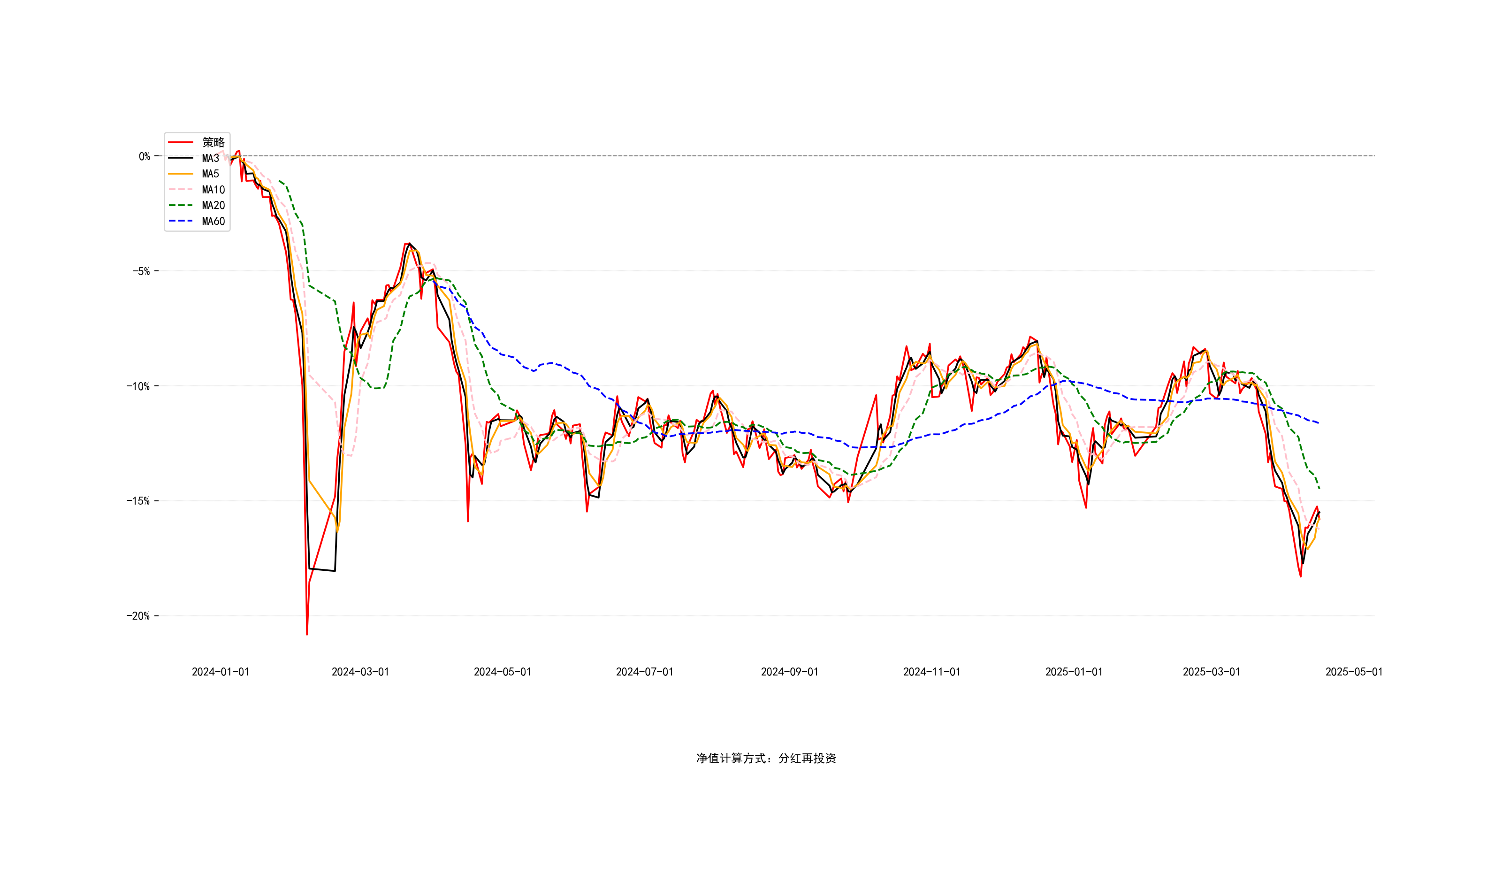Click the green dashed MA20 legend swatch
This screenshot has width=1510, height=890.
(x=181, y=205)
